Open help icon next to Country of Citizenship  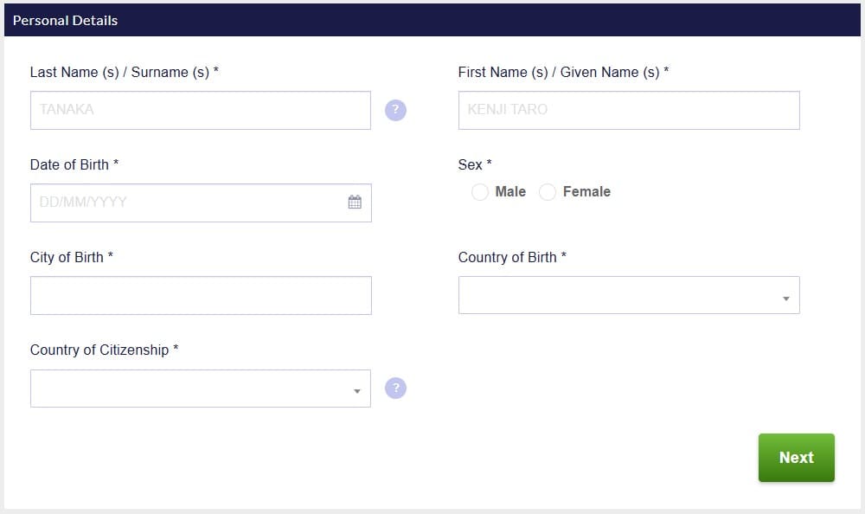[x=395, y=388]
